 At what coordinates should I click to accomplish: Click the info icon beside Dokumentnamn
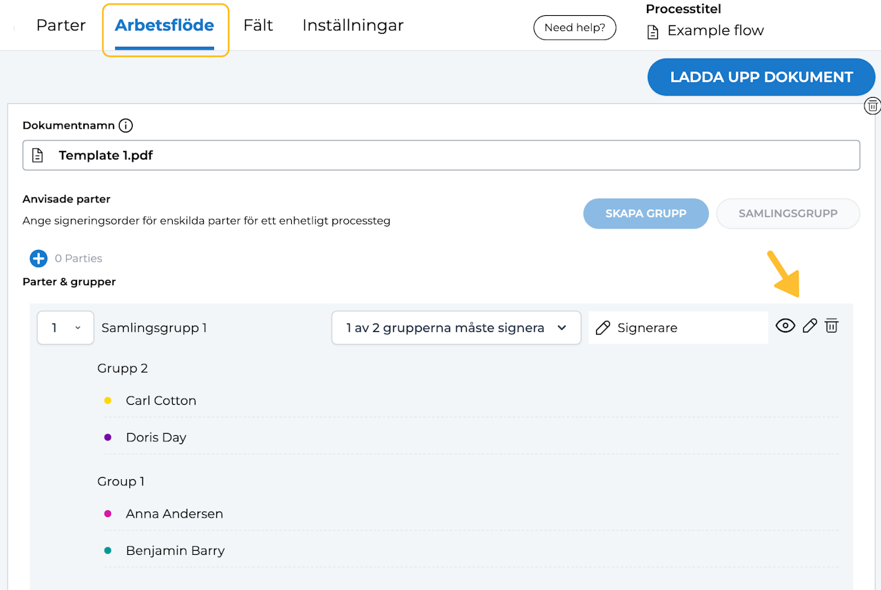tap(125, 125)
